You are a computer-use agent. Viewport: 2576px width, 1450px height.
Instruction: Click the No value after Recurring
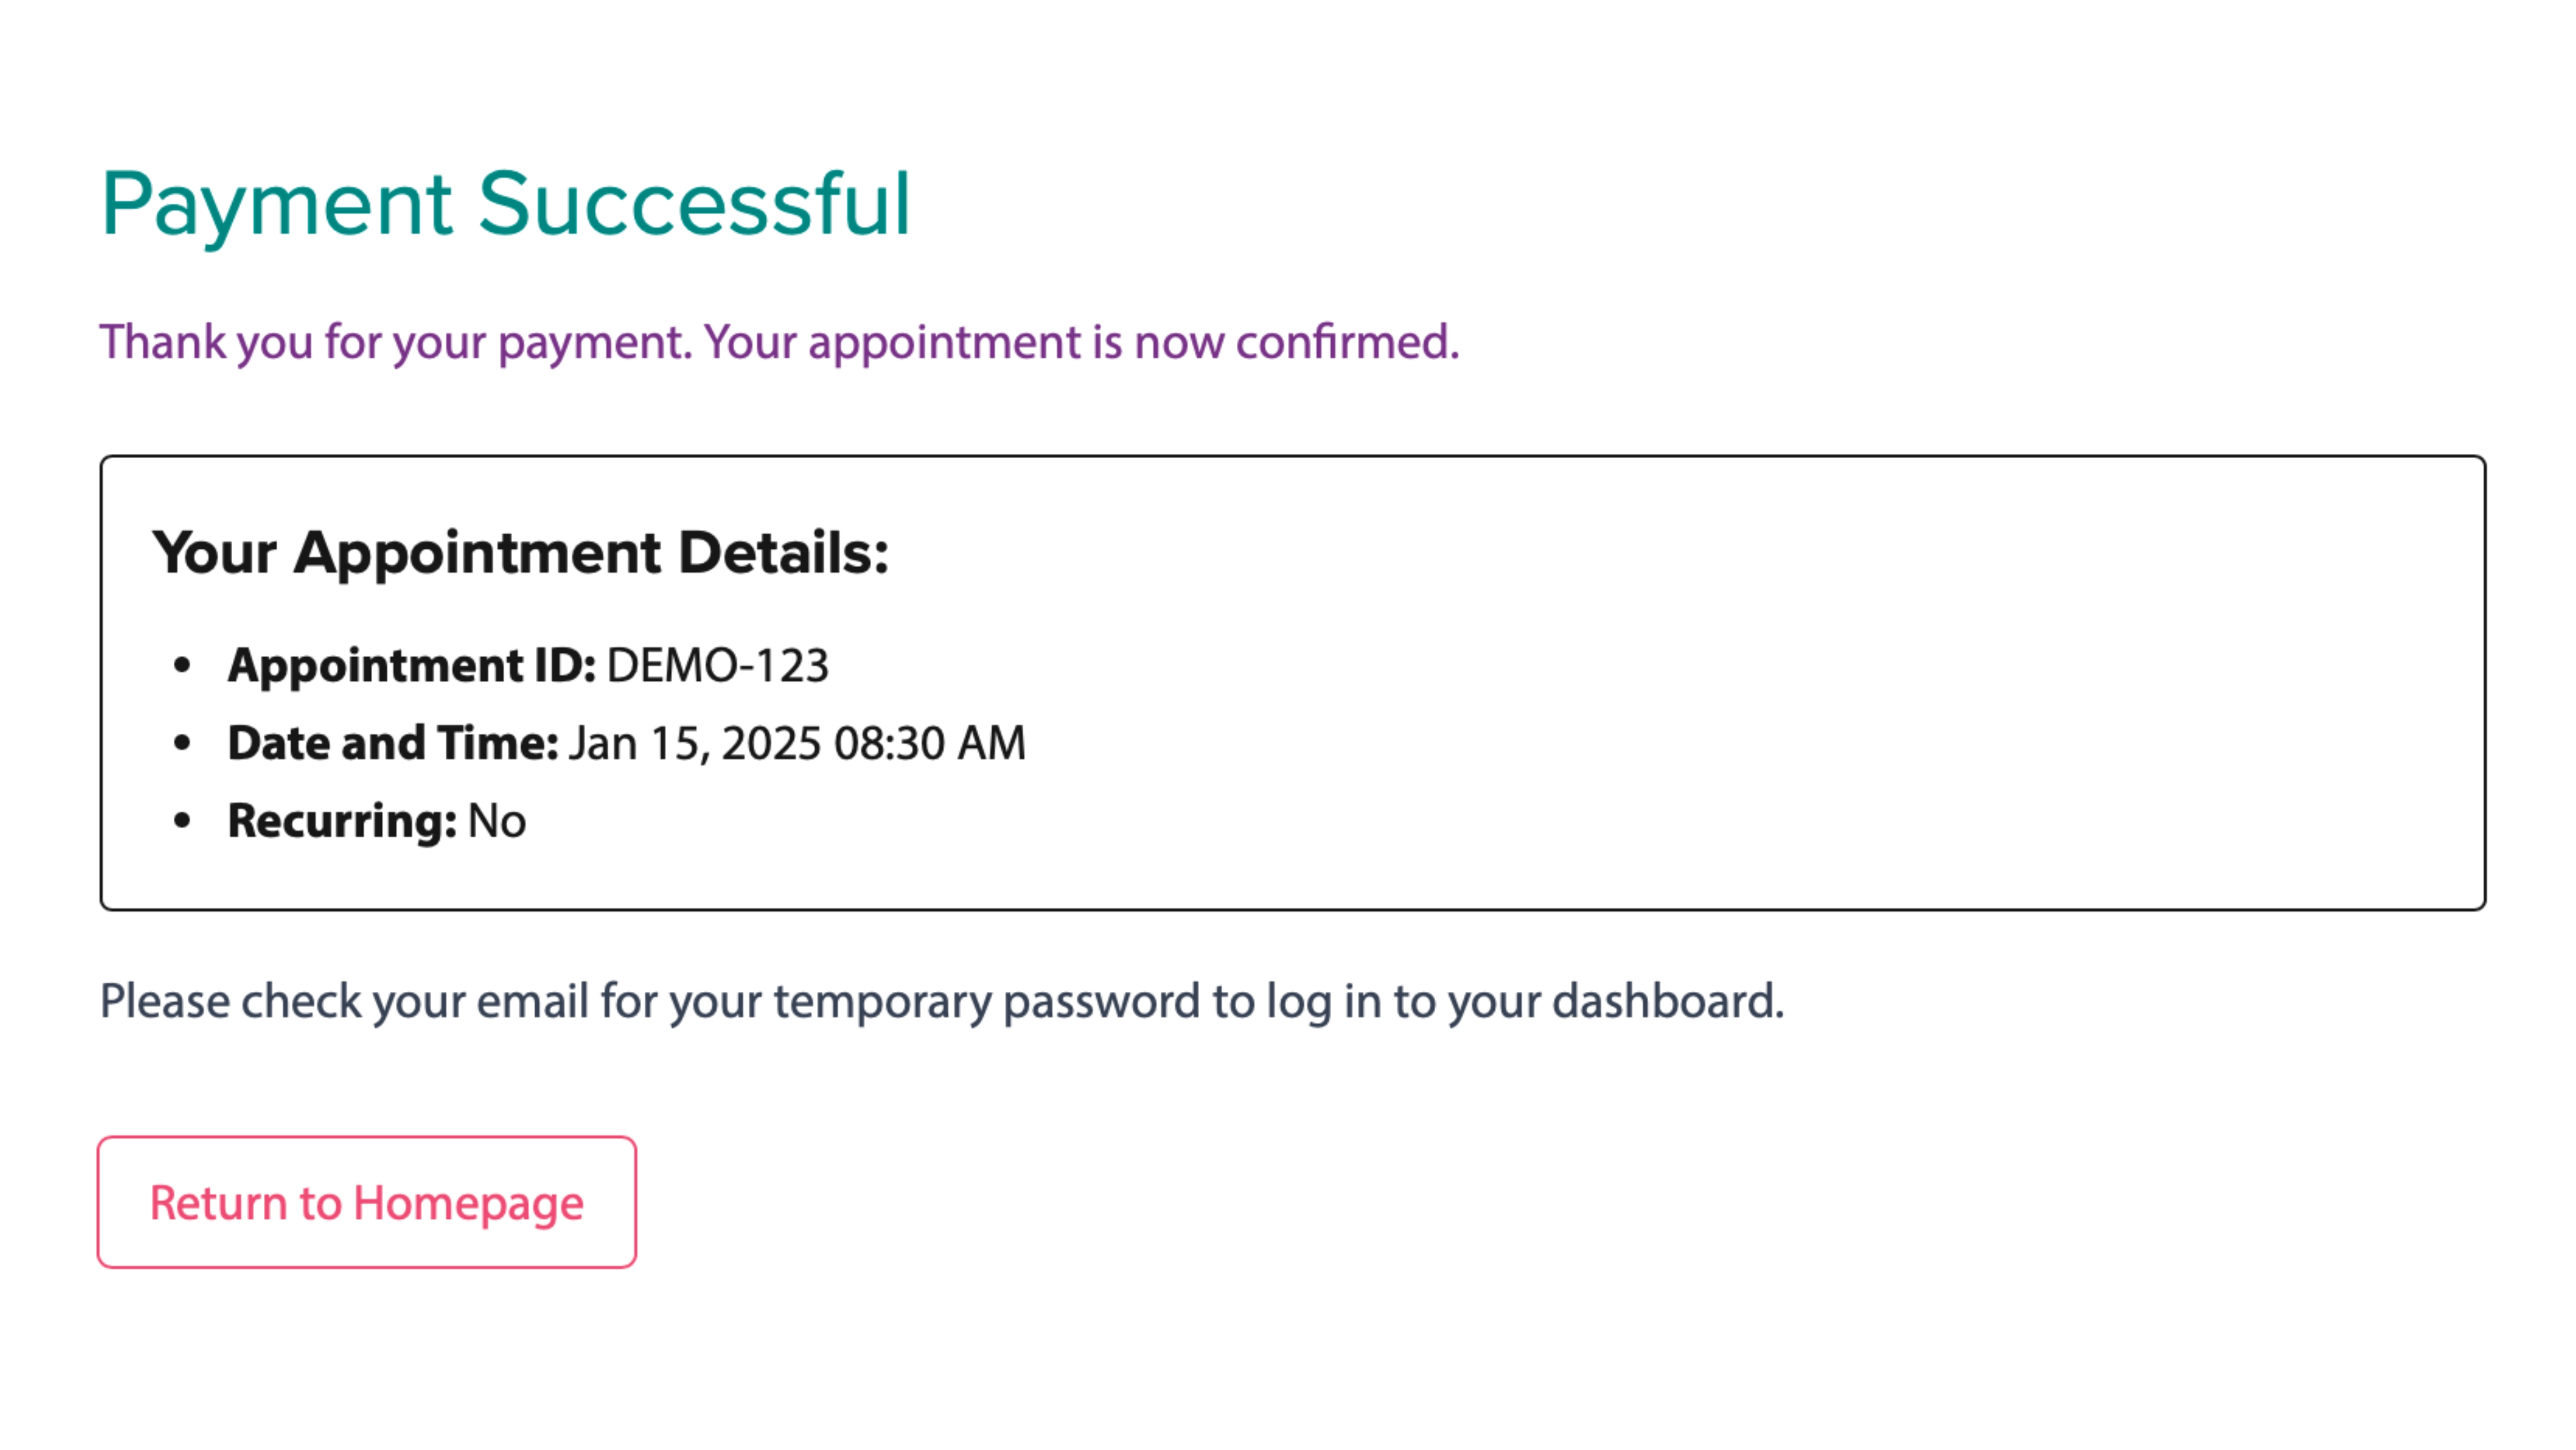(x=497, y=820)
